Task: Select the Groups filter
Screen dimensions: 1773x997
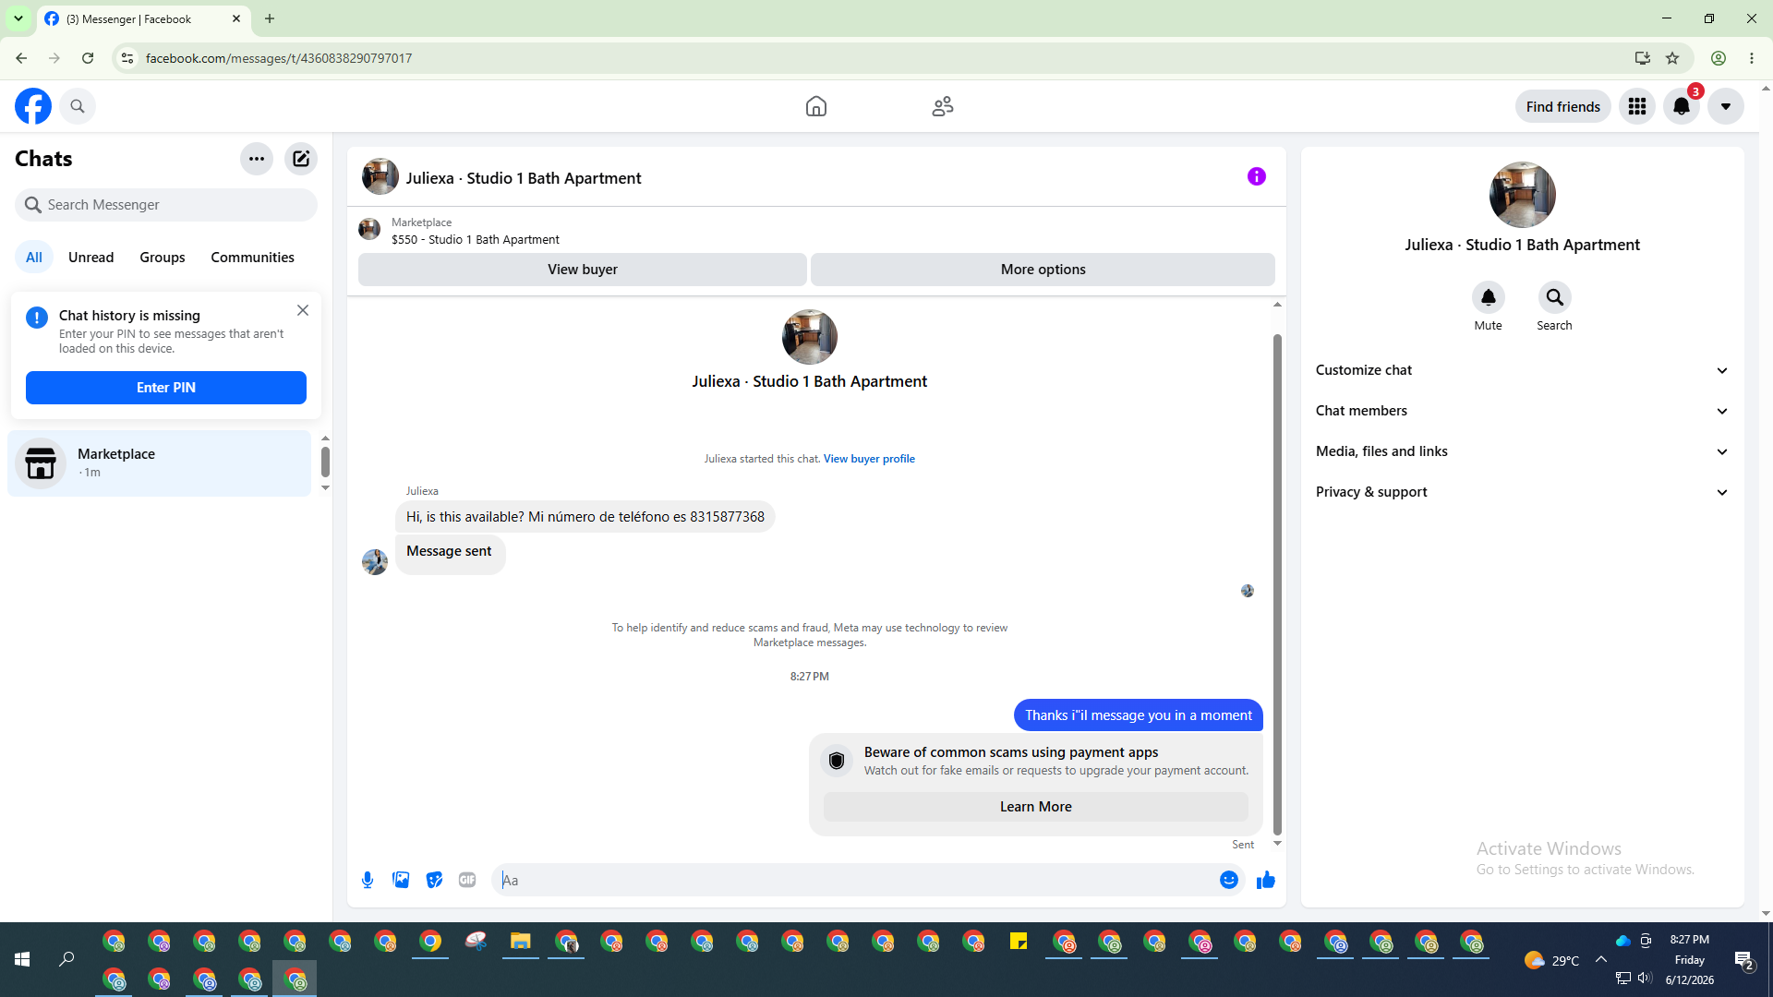Action: (x=163, y=258)
